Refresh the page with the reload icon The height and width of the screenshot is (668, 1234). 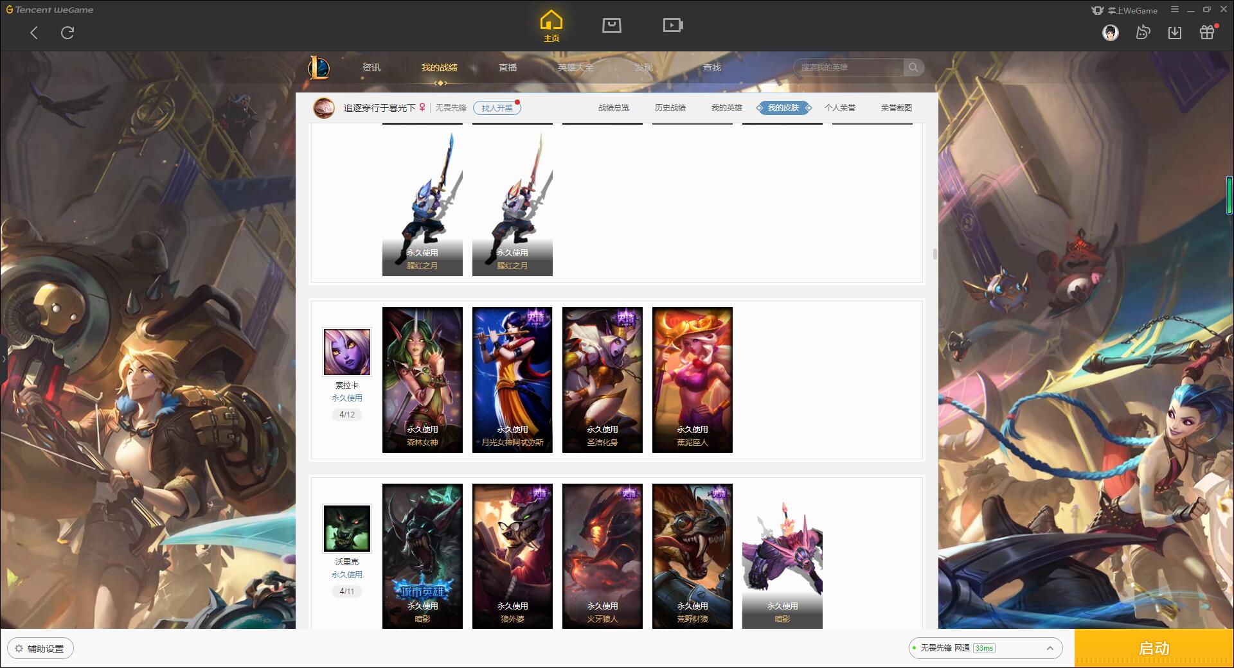[x=67, y=33]
